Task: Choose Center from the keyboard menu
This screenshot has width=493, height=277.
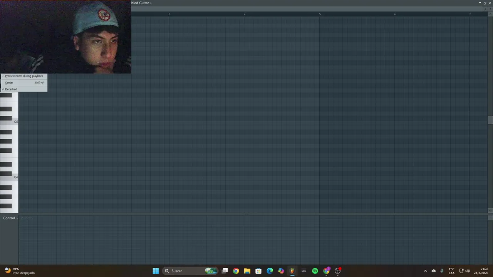Action: point(24,83)
